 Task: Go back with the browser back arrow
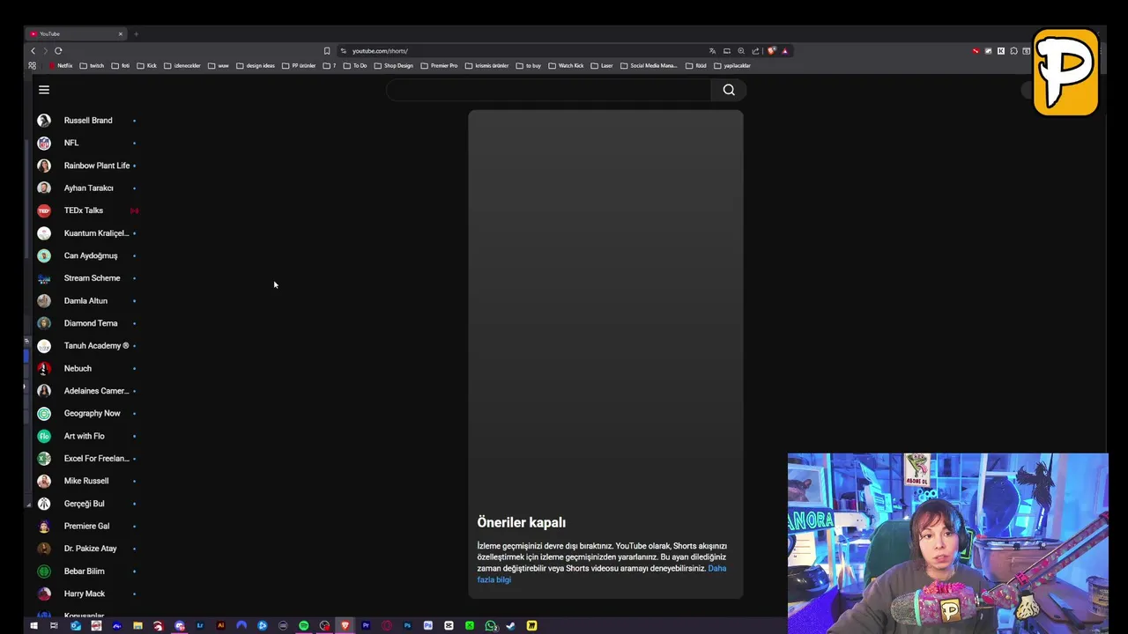(x=33, y=51)
